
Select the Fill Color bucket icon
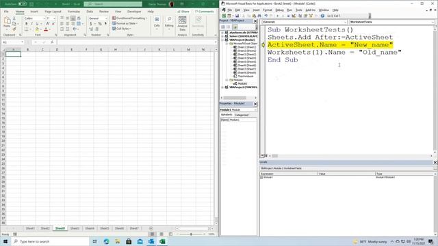click(37, 29)
